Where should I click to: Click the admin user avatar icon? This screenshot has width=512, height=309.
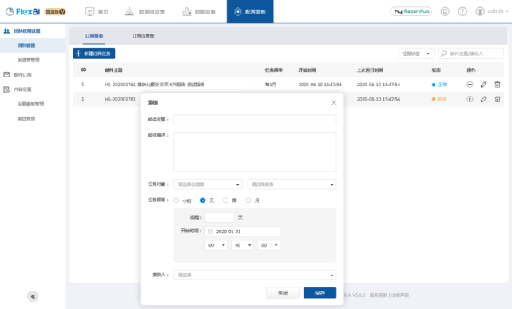(x=480, y=11)
